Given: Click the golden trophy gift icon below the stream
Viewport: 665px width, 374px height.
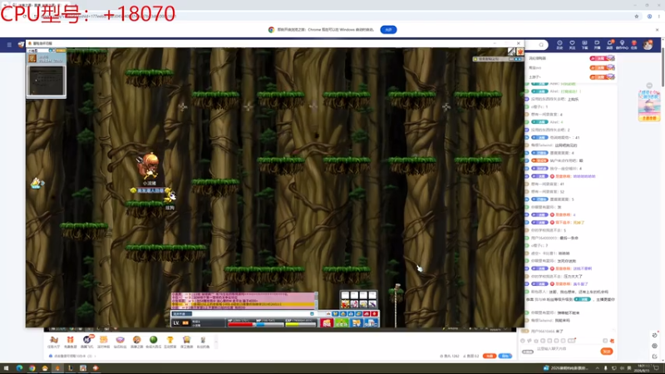Looking at the screenshot, I should (x=170, y=342).
